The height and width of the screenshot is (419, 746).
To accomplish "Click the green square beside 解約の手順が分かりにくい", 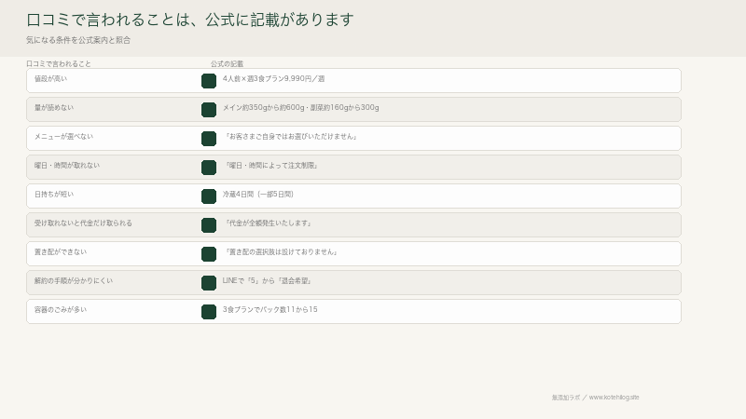I will [209, 283].
